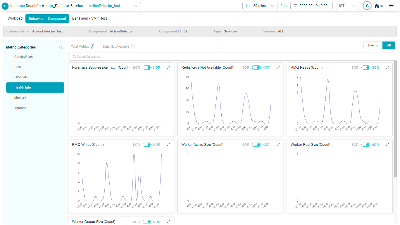Image resolution: width=400 pixels, height=225 pixels.
Task: Switch to the Workload tab
Action: 15,18
